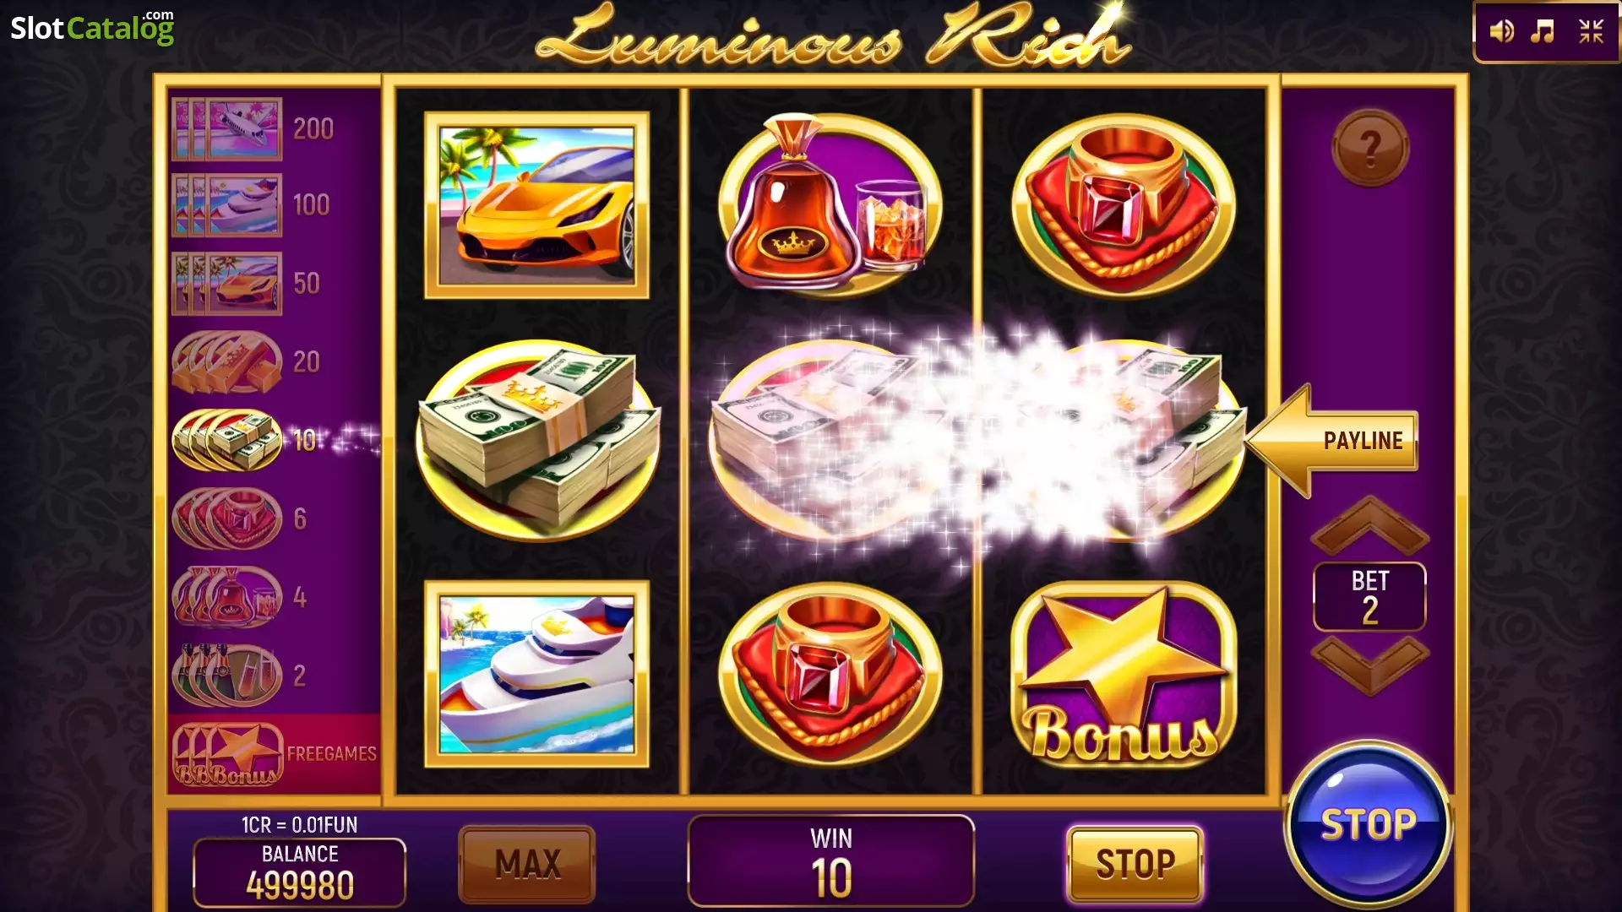The width and height of the screenshot is (1622, 912).
Task: Set maximum bet with MAX button
Action: 527,864
